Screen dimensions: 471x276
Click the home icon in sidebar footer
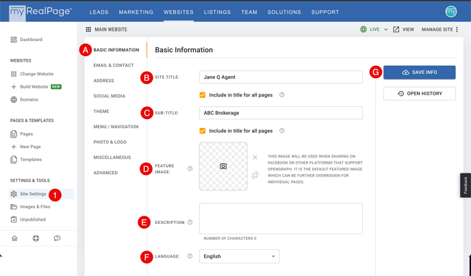point(14,238)
